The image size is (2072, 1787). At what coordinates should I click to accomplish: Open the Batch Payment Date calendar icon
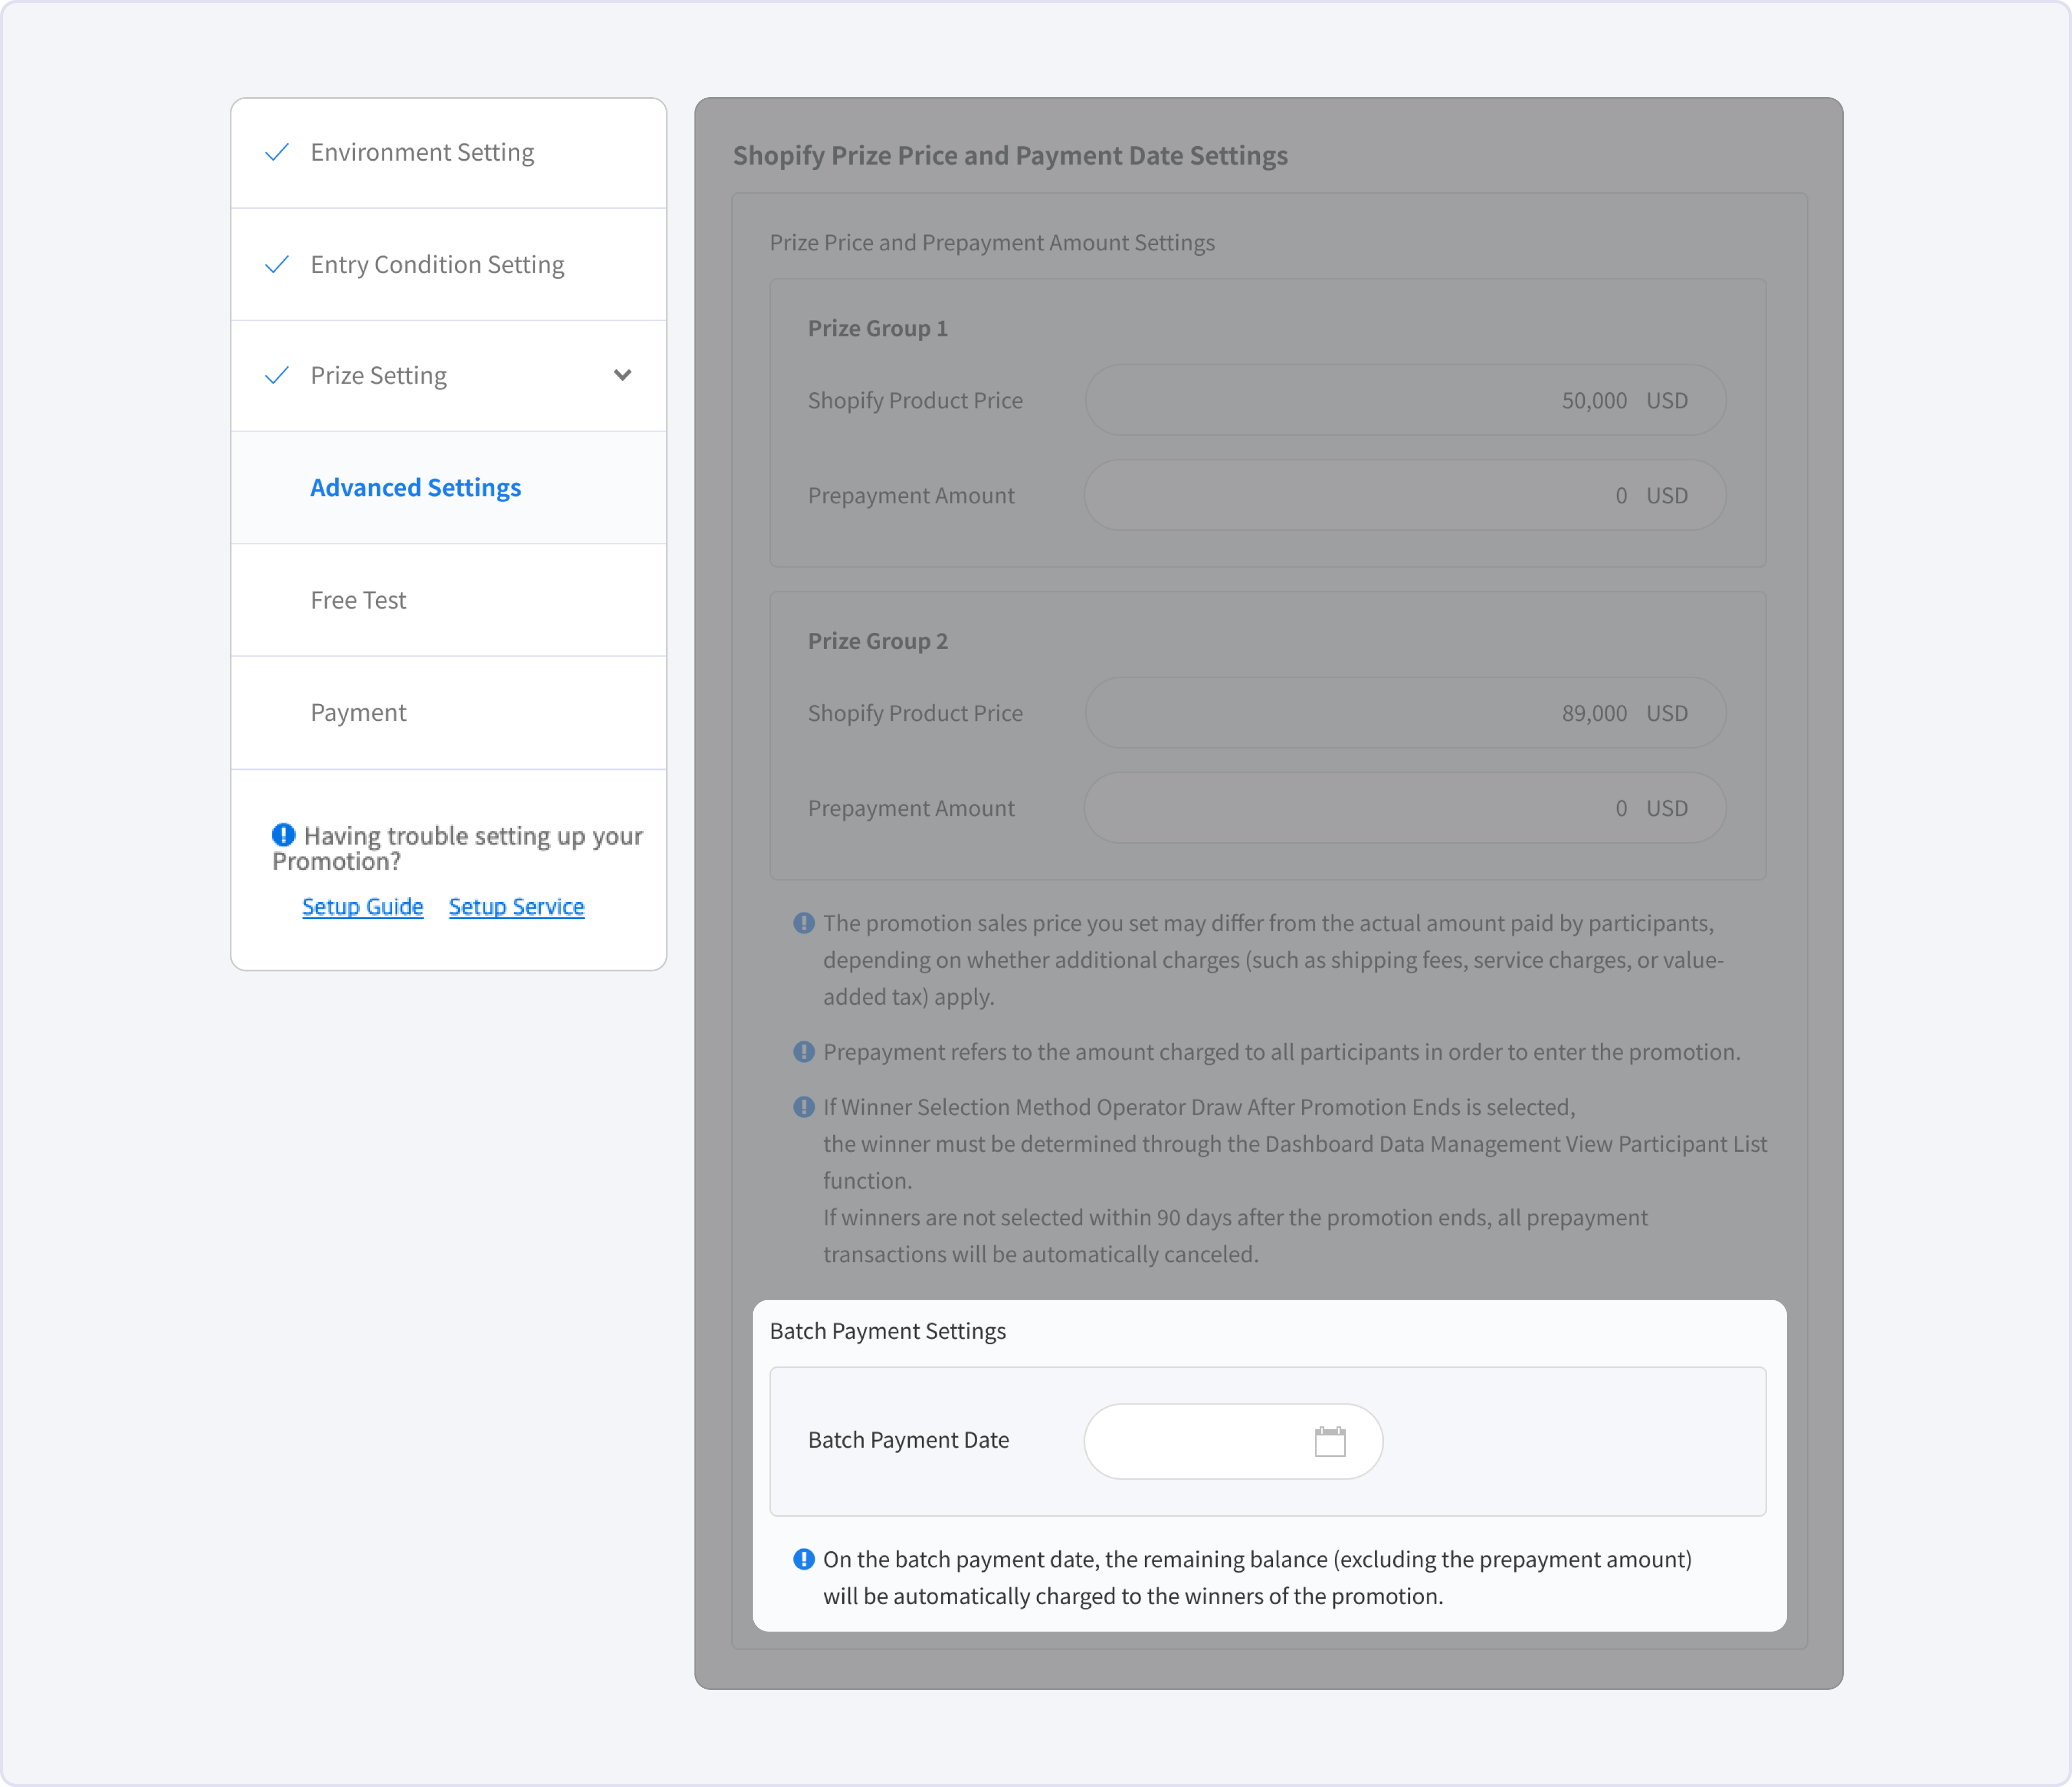point(1329,1441)
